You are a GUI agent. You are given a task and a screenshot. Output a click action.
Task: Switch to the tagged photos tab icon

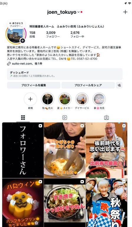click(x=106, y=118)
